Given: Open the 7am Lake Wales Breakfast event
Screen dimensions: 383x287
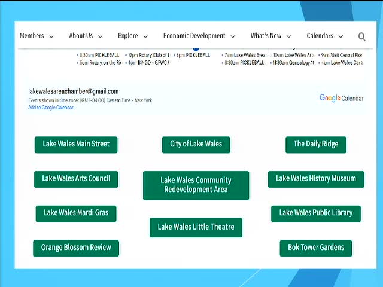Looking at the screenshot, I should click(244, 55).
